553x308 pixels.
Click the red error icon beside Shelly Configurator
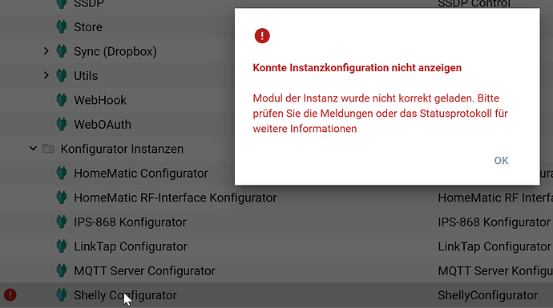tap(10, 294)
